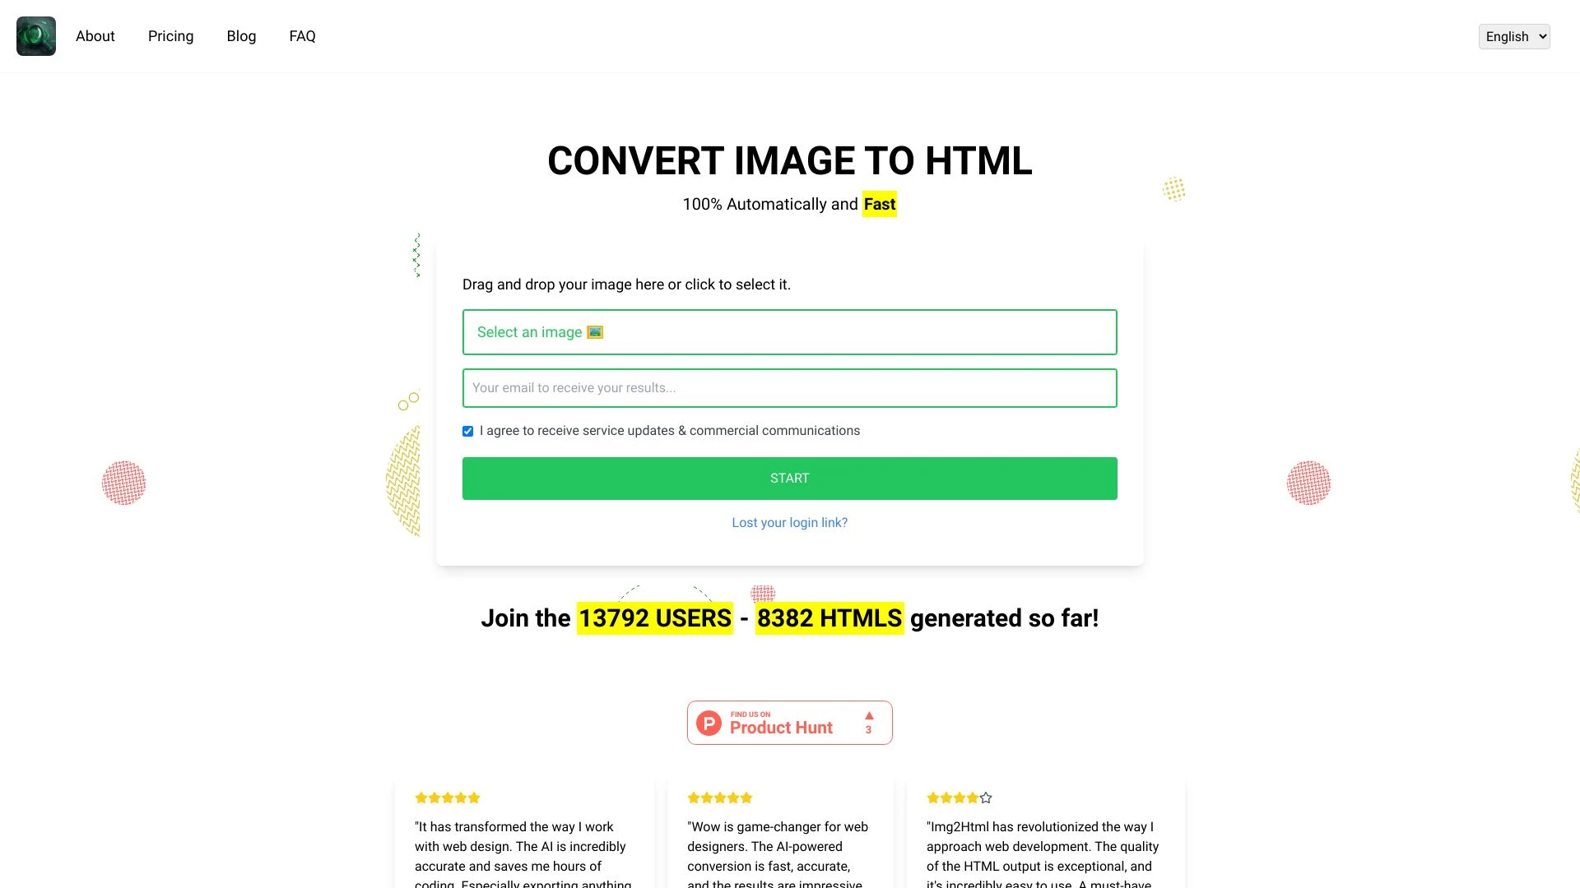This screenshot has height=888, width=1580.
Task: Click the Lost your login link
Action: click(790, 521)
